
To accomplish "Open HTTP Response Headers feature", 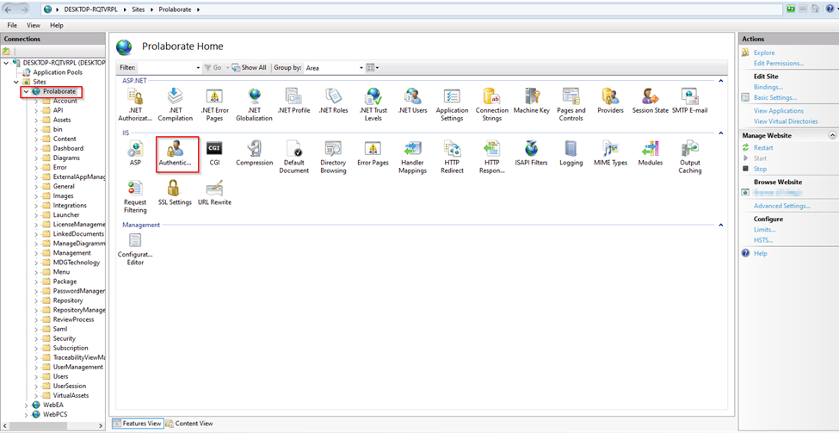I will click(491, 157).
